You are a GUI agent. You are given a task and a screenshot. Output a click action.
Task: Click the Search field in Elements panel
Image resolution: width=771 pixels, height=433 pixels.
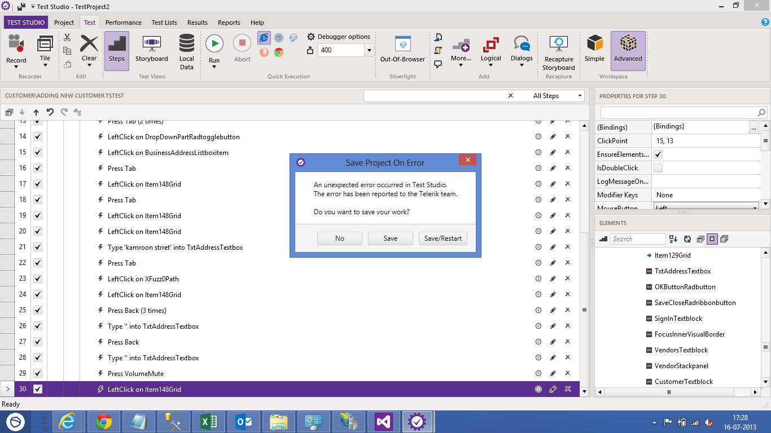[637, 239]
